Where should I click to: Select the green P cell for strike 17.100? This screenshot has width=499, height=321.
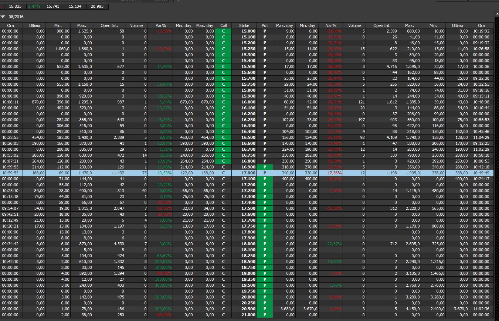(265, 179)
